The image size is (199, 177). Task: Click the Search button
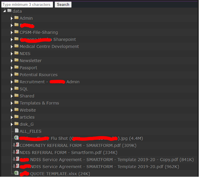63,5
